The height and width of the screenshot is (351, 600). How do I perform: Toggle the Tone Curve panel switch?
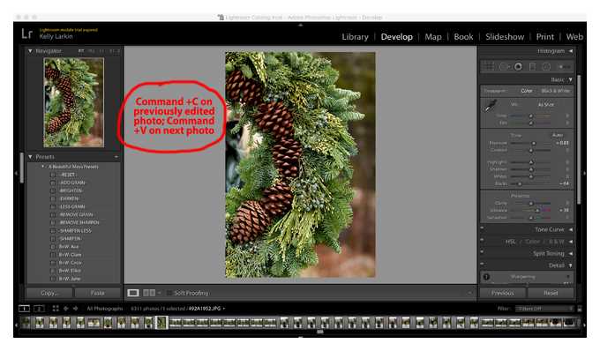pos(482,228)
